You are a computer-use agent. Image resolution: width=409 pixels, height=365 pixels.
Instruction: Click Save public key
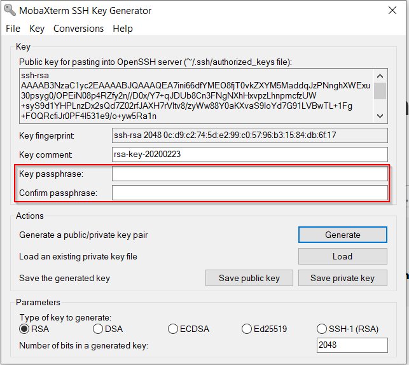(x=249, y=278)
